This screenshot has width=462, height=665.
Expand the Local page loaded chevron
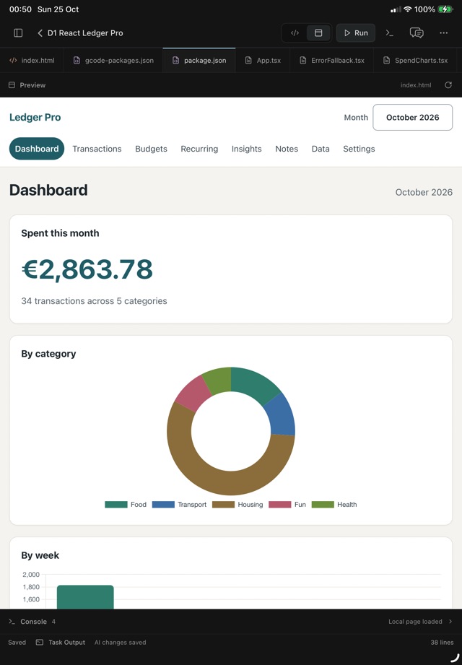coord(450,622)
